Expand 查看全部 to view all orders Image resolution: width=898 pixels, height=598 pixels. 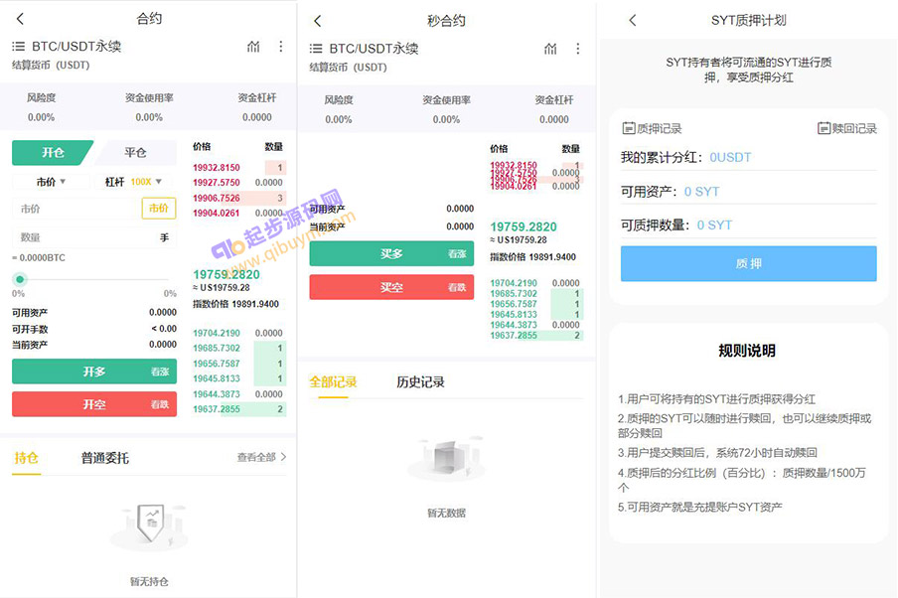point(261,457)
